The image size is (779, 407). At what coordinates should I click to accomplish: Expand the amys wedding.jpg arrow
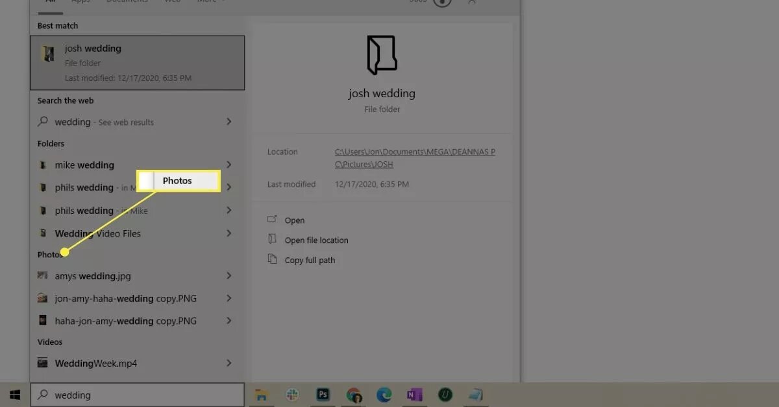click(229, 275)
